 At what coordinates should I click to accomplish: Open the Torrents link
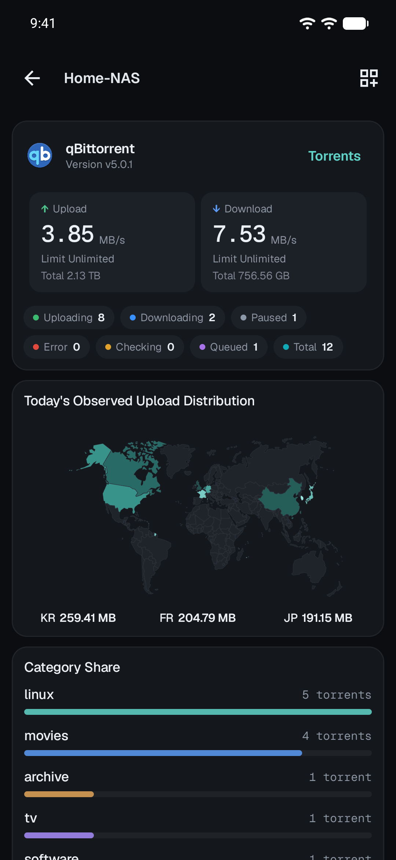pos(334,156)
